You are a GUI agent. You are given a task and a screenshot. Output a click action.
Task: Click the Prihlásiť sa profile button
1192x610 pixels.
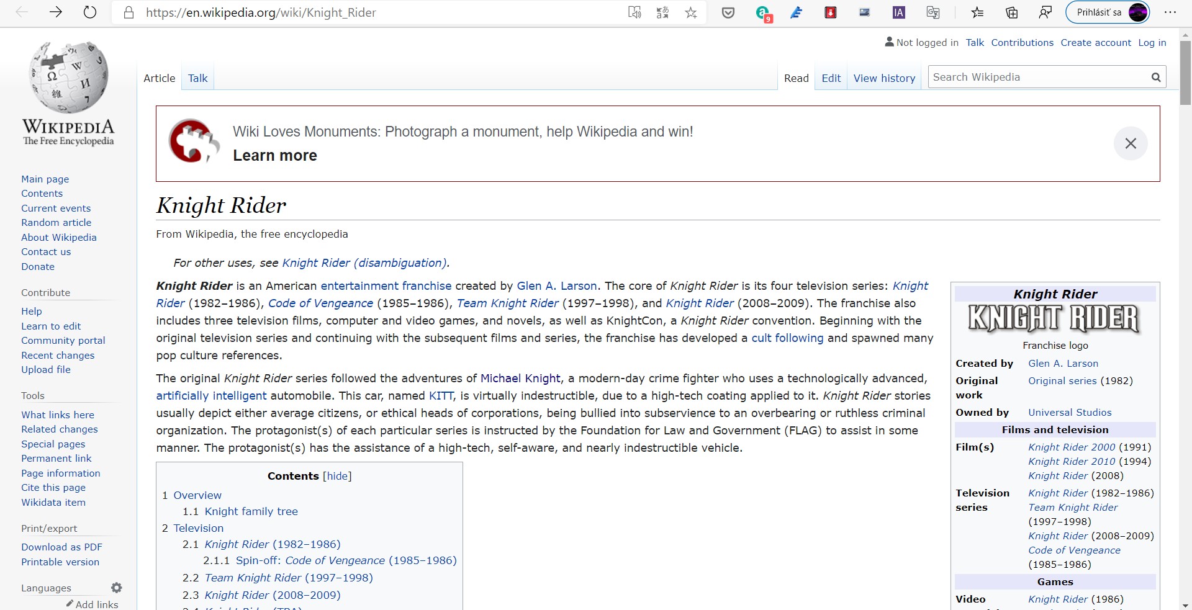1108,12
